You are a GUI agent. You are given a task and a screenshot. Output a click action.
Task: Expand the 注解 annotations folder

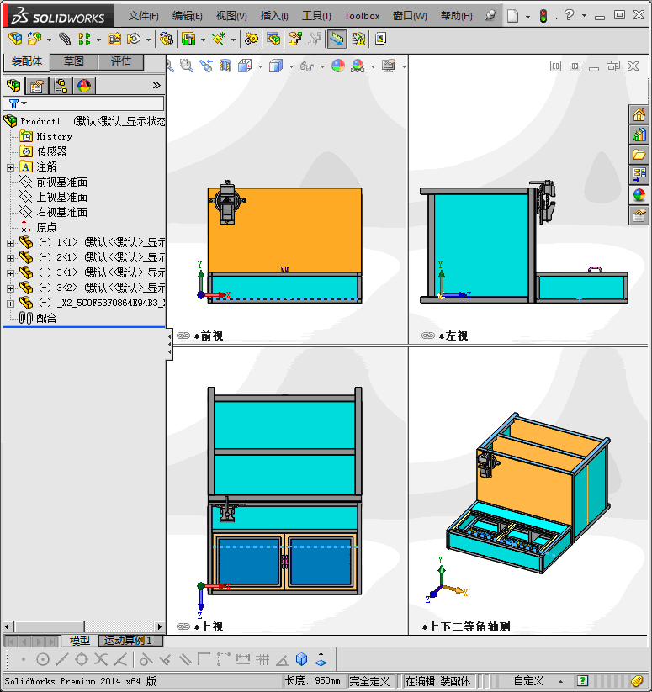[x=10, y=167]
